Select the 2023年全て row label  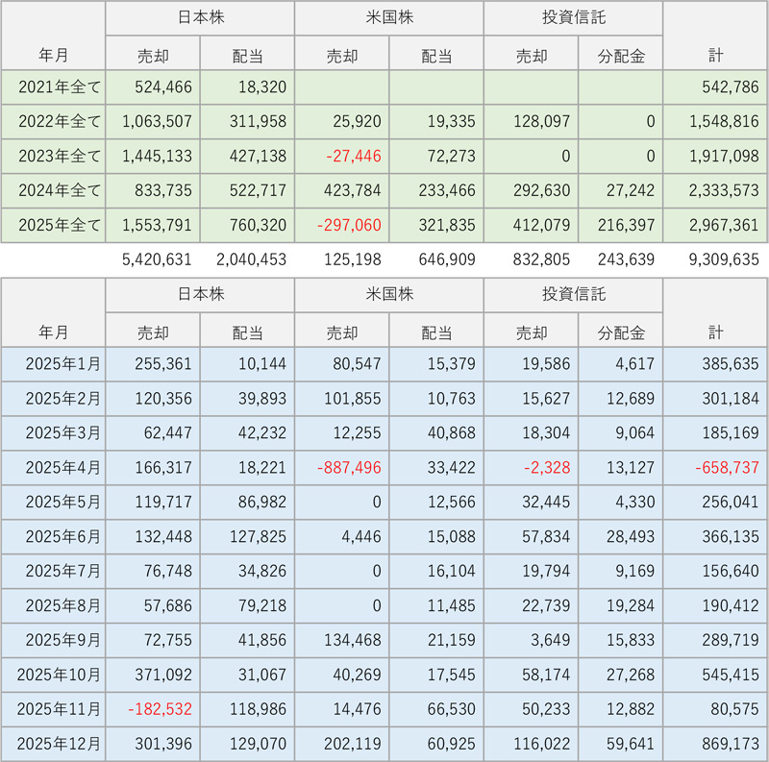[54, 157]
